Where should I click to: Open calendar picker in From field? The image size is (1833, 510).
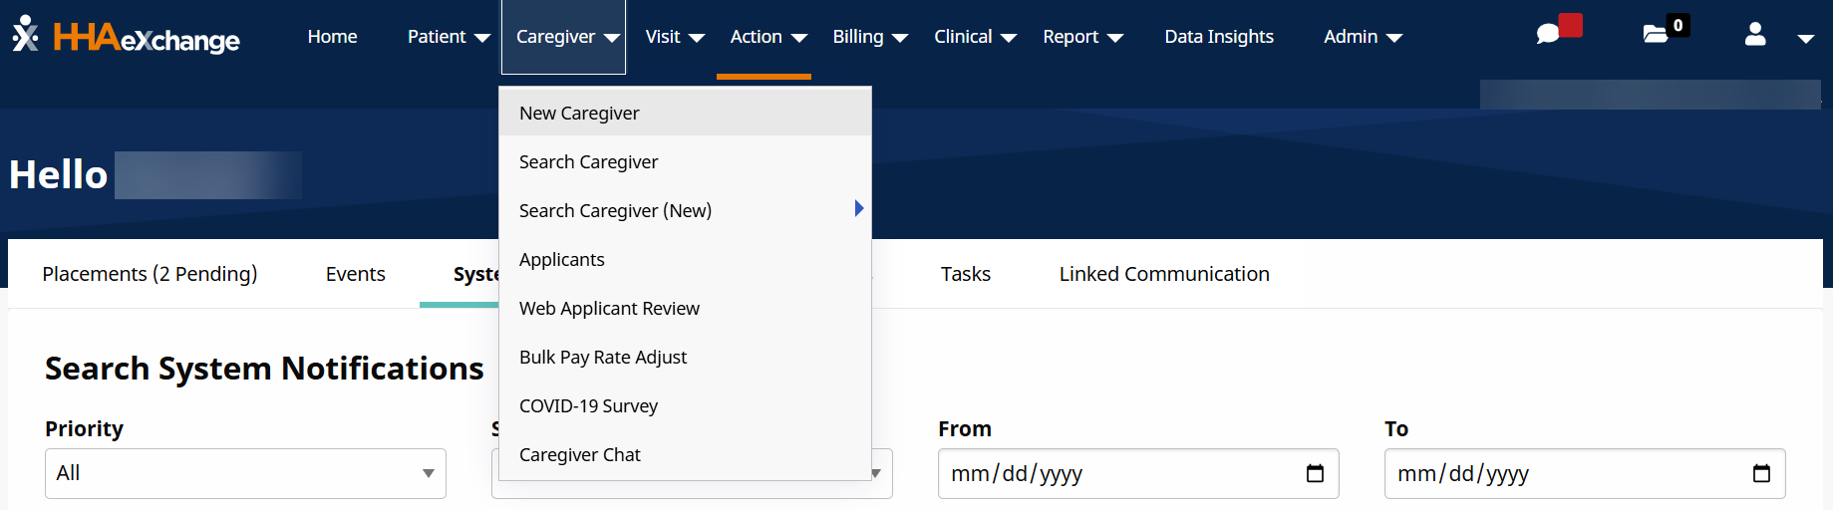click(x=1315, y=474)
